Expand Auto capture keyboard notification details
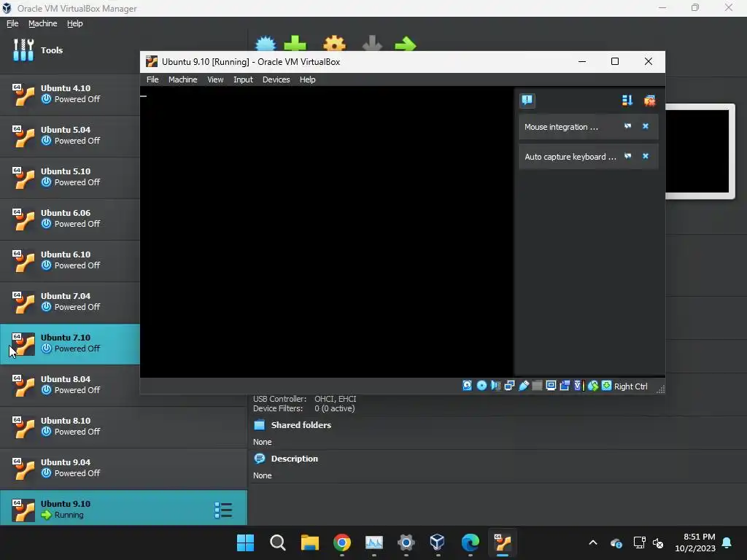The image size is (747, 560). [x=628, y=156]
